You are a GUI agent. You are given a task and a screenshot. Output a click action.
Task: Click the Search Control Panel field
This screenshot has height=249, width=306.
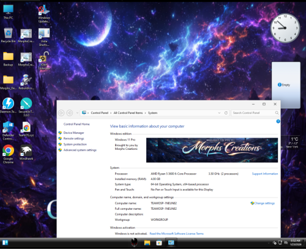(255, 113)
